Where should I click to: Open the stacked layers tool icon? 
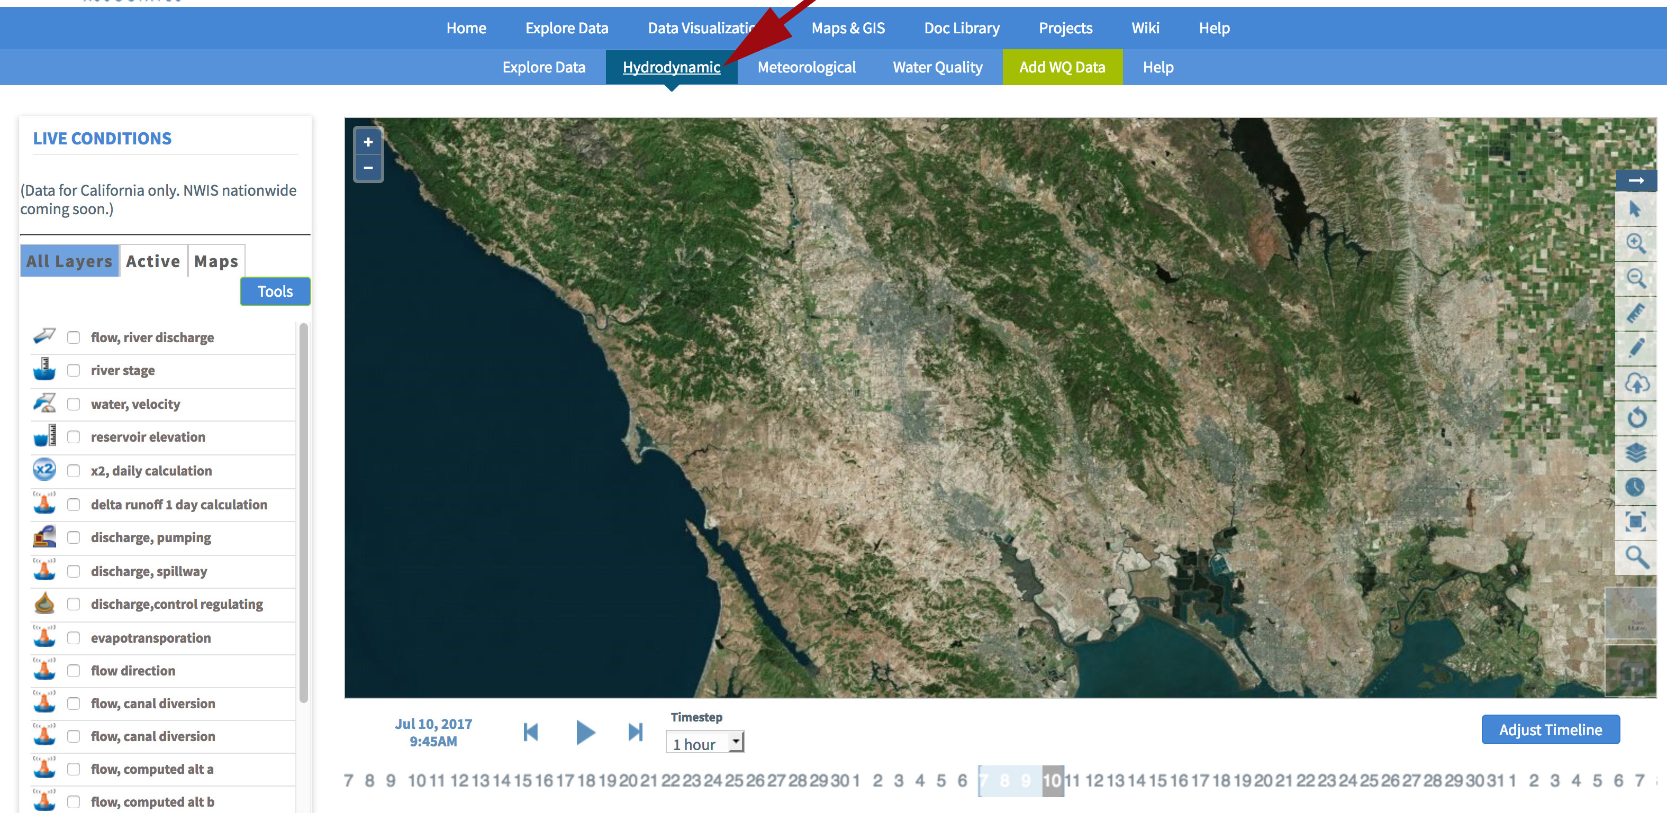click(1635, 452)
